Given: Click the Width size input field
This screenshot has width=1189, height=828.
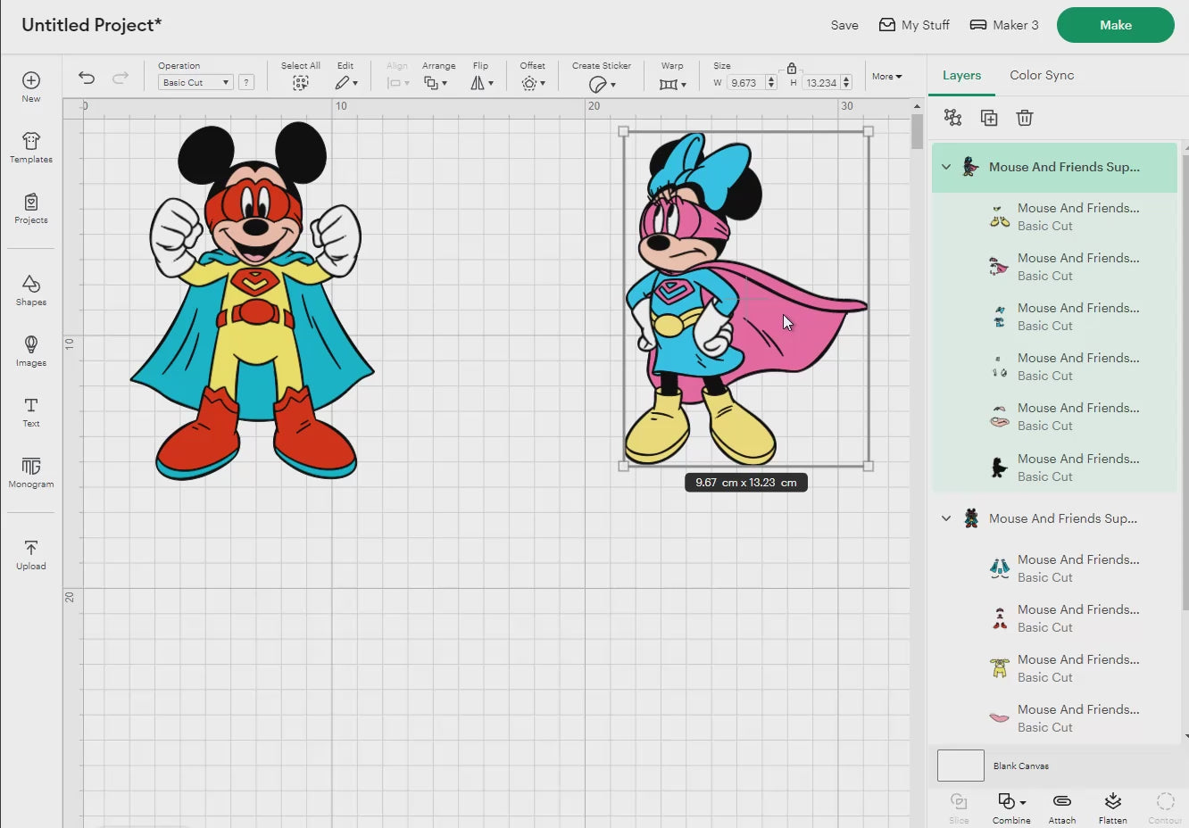Looking at the screenshot, I should coord(744,83).
